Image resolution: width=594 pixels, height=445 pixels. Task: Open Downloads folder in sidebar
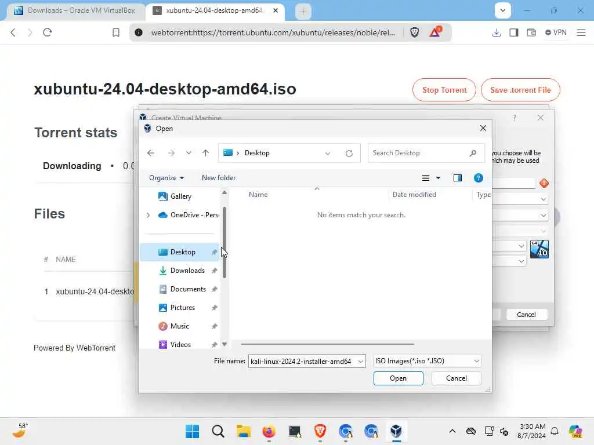(187, 271)
